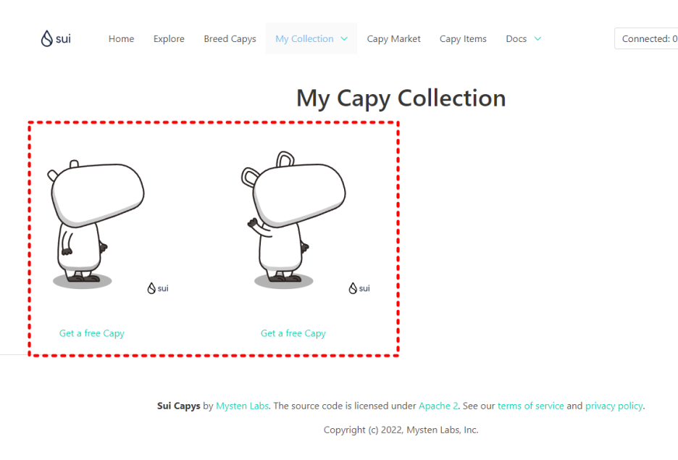
Task: Open the Capy Market page
Action: click(393, 39)
